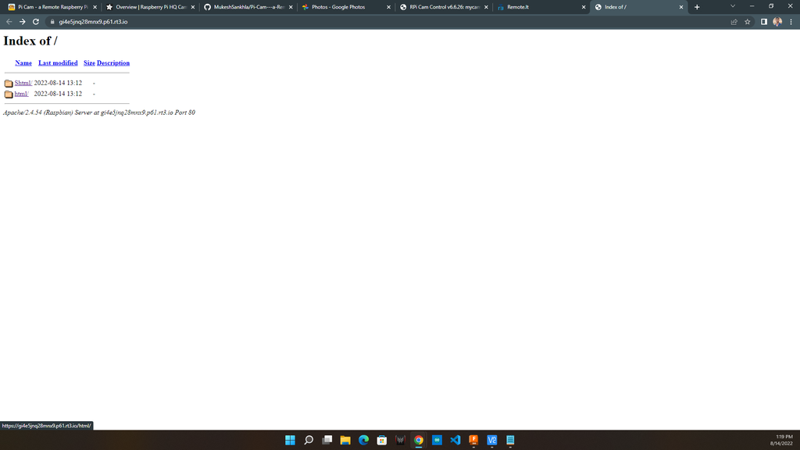Go forward in browser history
The height and width of the screenshot is (450, 800).
coord(22,22)
